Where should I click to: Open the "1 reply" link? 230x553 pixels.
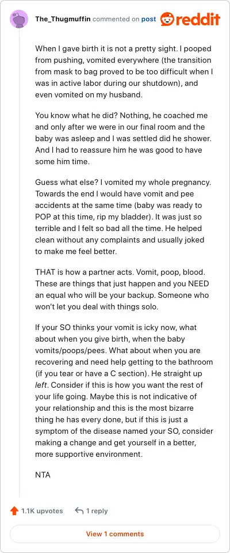pyautogui.click(x=97, y=511)
